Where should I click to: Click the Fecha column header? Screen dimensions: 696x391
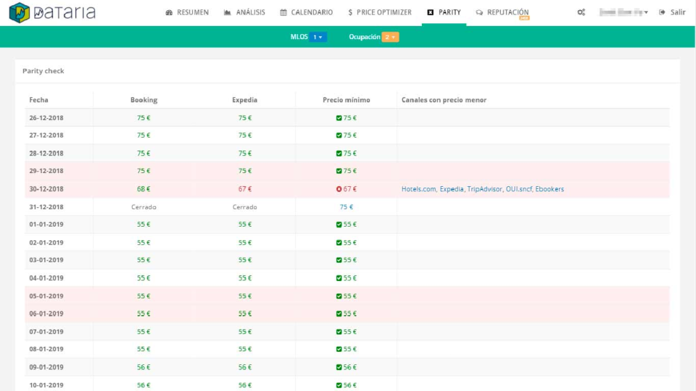(38, 100)
